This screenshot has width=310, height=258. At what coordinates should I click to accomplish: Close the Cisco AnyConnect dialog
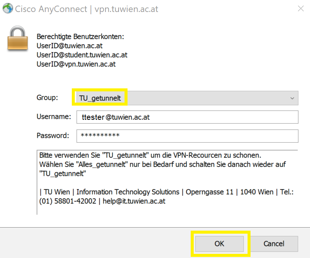301,9
